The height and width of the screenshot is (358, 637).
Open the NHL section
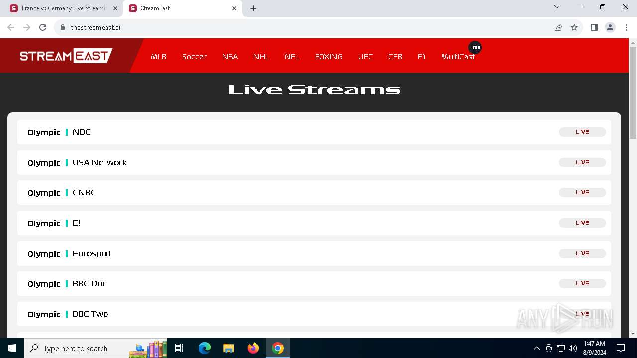[x=261, y=57]
